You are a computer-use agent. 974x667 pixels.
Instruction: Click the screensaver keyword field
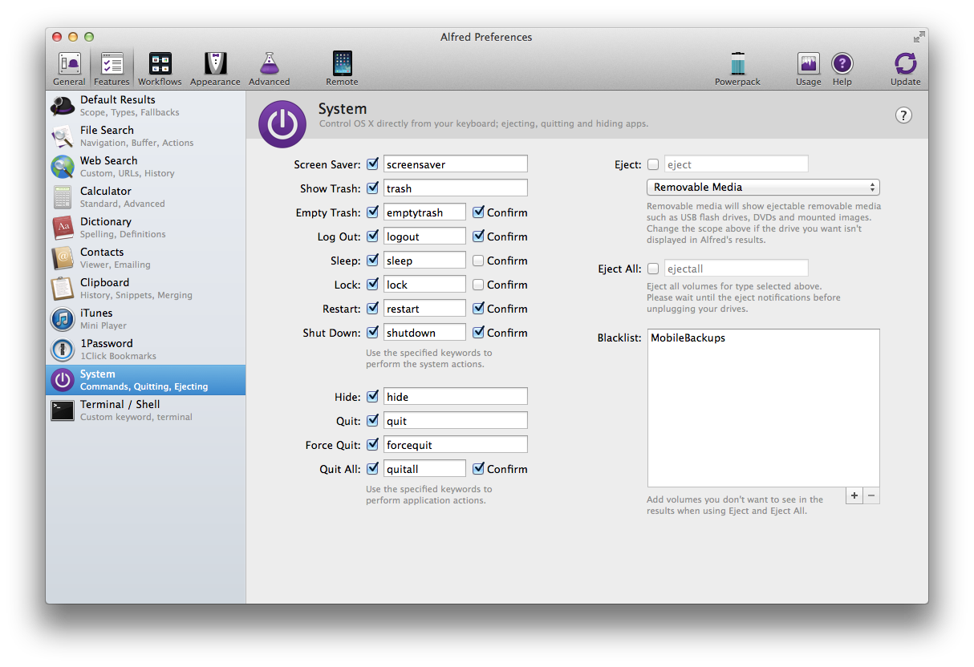456,164
